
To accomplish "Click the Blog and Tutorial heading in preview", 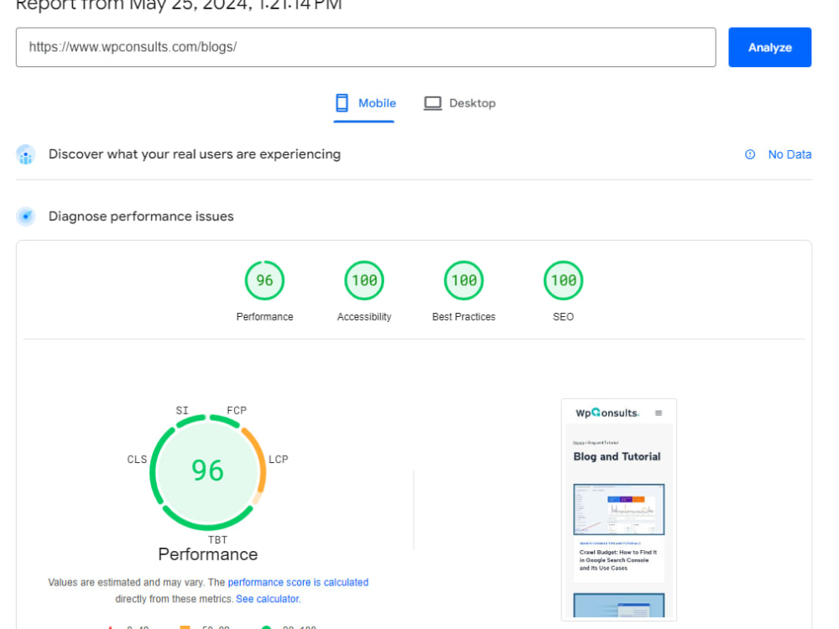I will click(617, 457).
